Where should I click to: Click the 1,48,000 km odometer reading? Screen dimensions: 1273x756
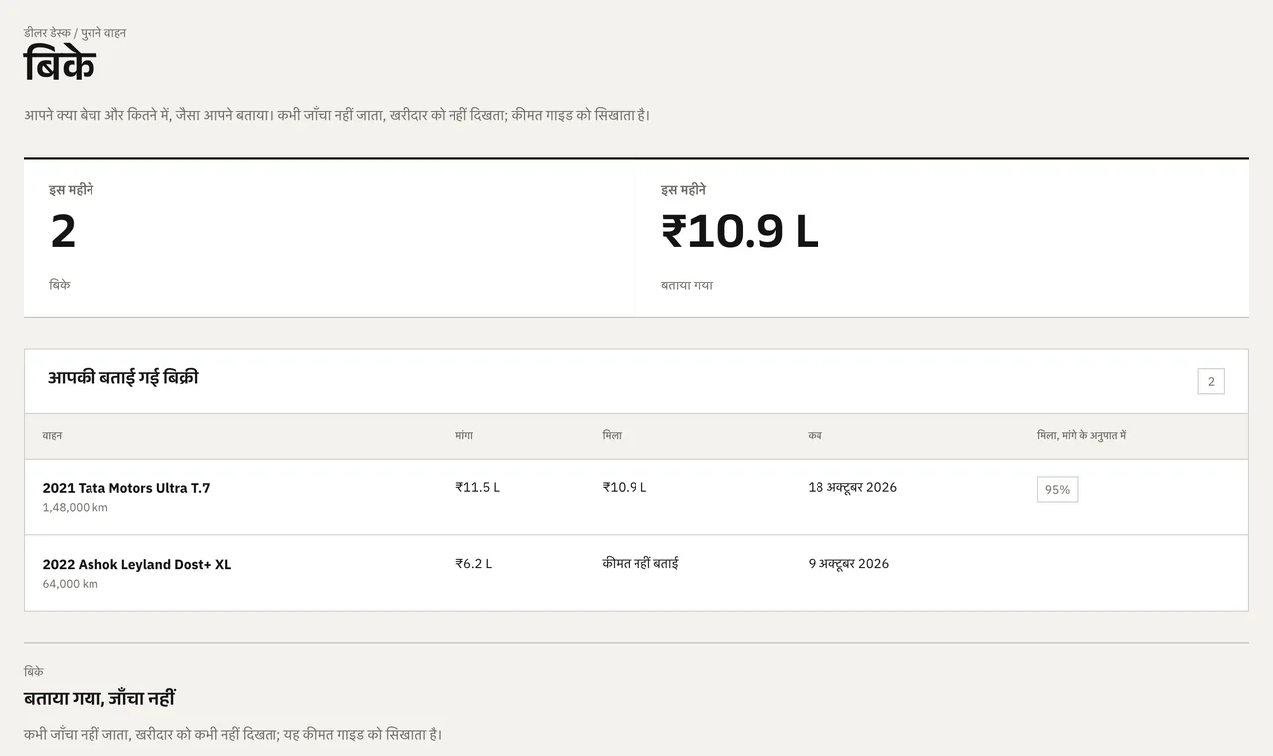click(75, 508)
